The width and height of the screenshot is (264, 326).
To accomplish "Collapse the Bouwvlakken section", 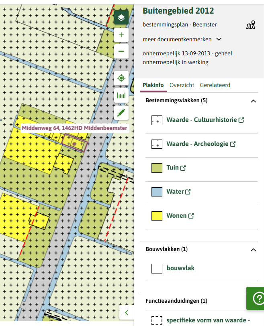I will (x=253, y=249).
